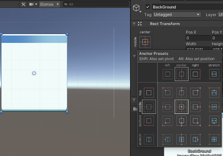223x156 pixels.
Task: Click the Rect Transform component icon
Action: pyautogui.click(x=140, y=24)
